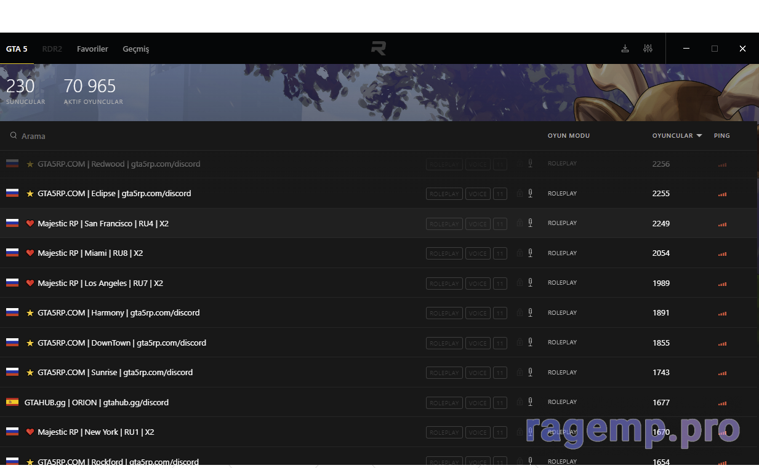Screen dimensions: 759x468
Task: Sort by the Oyun Modu column header
Action: pyautogui.click(x=568, y=136)
